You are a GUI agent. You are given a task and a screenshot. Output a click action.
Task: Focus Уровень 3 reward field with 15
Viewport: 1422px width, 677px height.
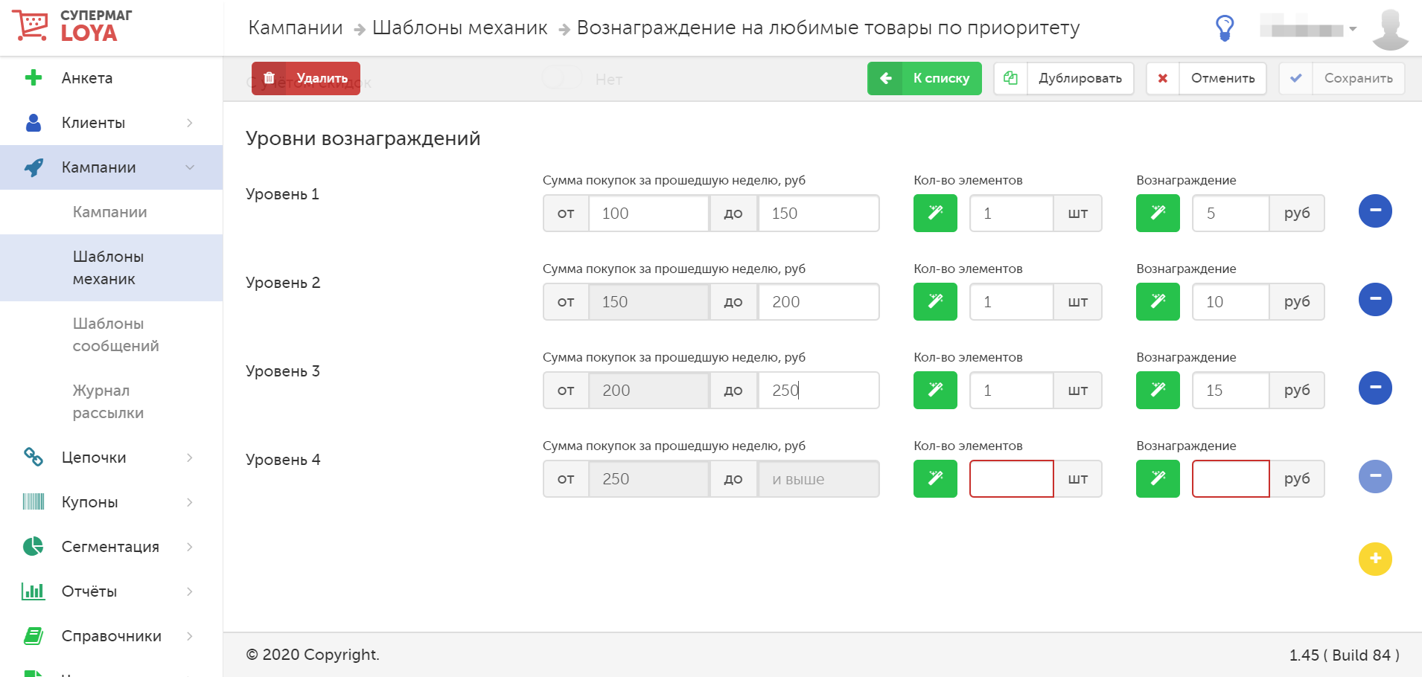coord(1231,391)
